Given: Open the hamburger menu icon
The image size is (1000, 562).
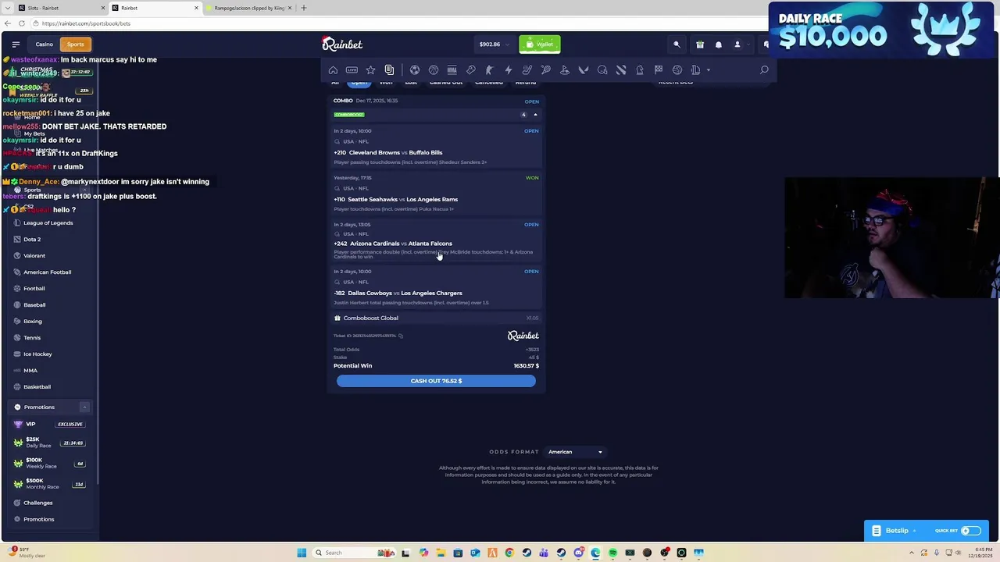Looking at the screenshot, I should coord(16,44).
